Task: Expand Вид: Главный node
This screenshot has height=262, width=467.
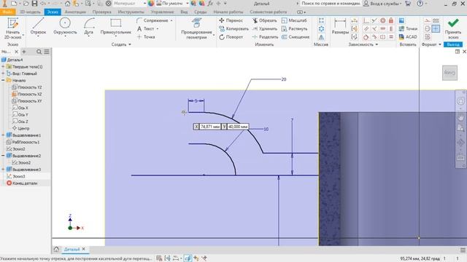Action: (3, 74)
